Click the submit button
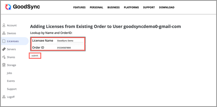The image size is (217, 107). click(35, 56)
